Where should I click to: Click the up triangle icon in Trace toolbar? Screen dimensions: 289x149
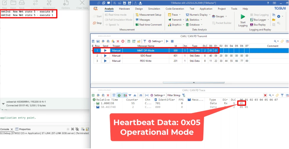[135, 95]
